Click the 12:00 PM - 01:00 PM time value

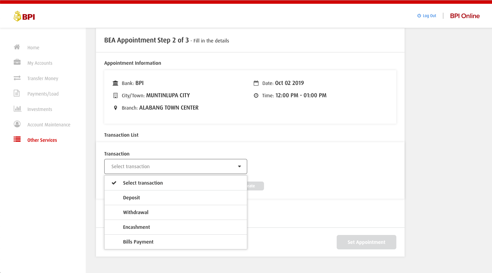(x=301, y=95)
